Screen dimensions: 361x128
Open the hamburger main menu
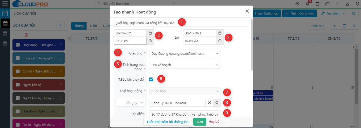click(x=5, y=4)
